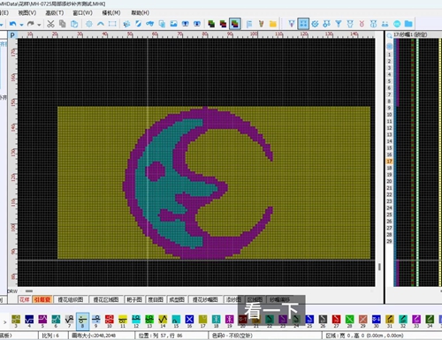Select the rectangle selection tool icon
The height and width of the screenshot is (340, 442).
click(112, 24)
